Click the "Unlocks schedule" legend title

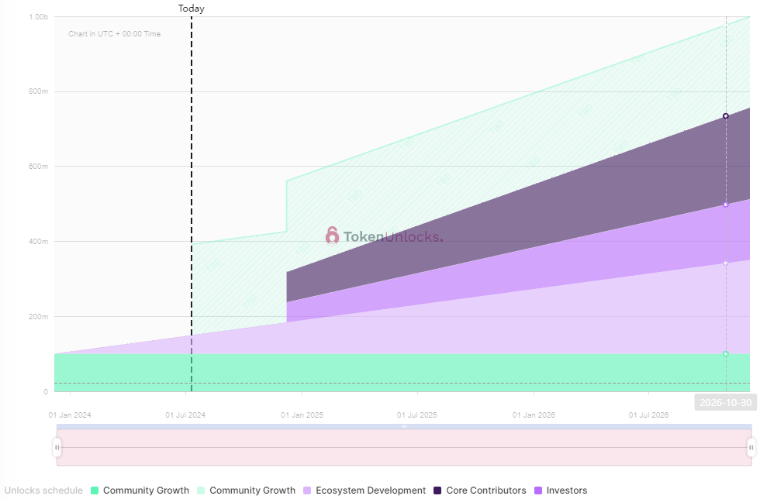pyautogui.click(x=43, y=490)
